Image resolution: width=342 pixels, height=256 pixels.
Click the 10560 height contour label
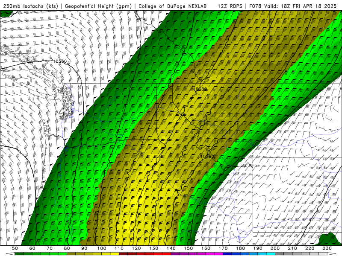[60, 61]
